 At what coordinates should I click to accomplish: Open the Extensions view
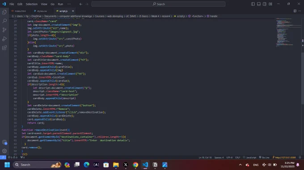pyautogui.click(x=4, y=48)
